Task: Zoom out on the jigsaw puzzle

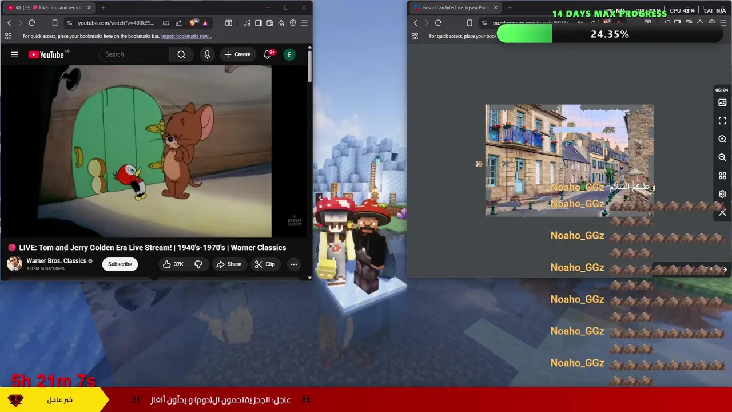Action: point(722,157)
